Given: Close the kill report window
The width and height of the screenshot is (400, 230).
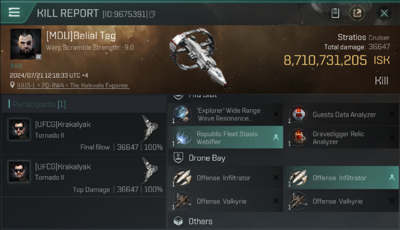Looking at the screenshot, I should (384, 13).
